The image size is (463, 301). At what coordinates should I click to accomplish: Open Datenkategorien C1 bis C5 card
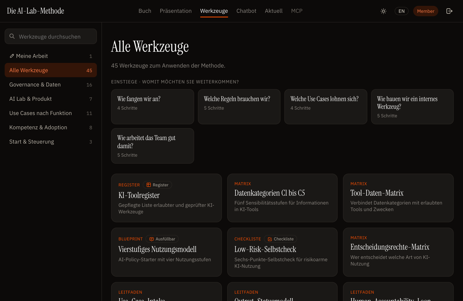[282, 198]
